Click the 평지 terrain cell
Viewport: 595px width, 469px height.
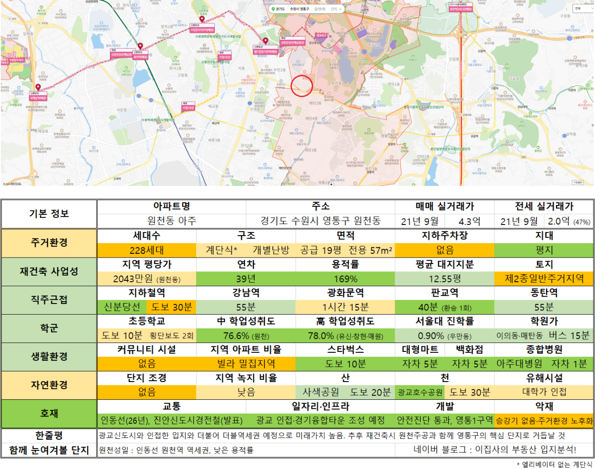pyautogui.click(x=544, y=250)
